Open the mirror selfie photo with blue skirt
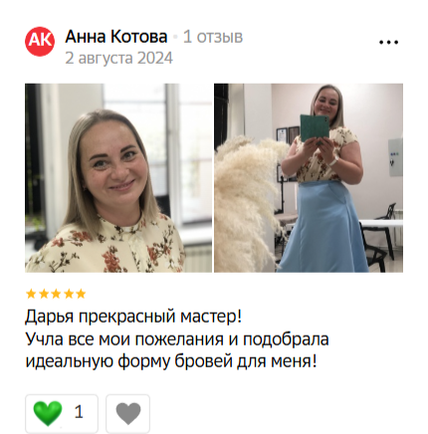This screenshot has width=428, height=434. point(309,178)
